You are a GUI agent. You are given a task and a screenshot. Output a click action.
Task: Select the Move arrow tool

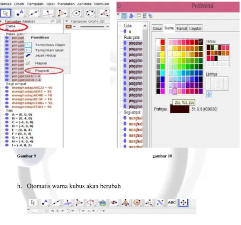[x=5, y=13]
